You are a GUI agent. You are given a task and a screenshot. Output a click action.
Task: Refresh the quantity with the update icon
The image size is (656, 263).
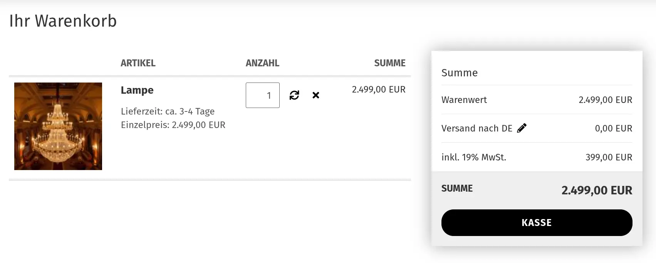294,95
